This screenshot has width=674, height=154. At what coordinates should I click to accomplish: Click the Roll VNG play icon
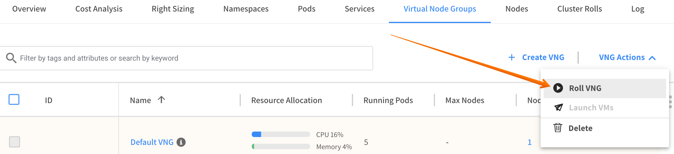click(x=558, y=88)
